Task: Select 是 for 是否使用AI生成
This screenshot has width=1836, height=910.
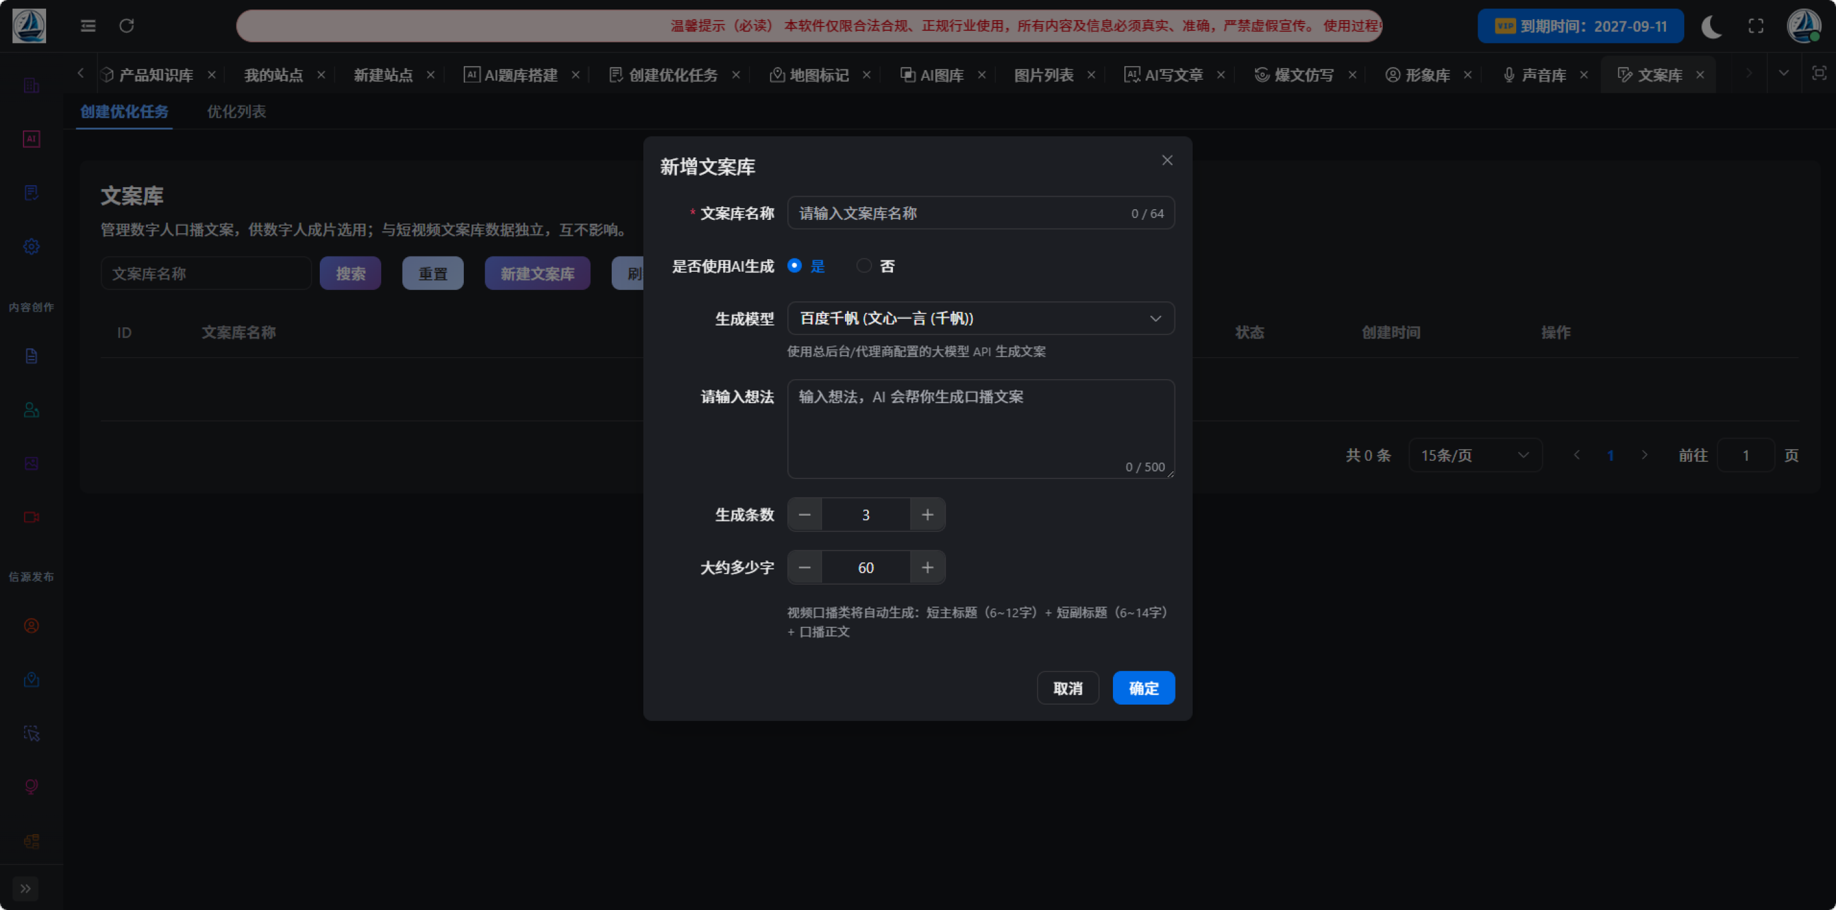Action: coord(806,266)
